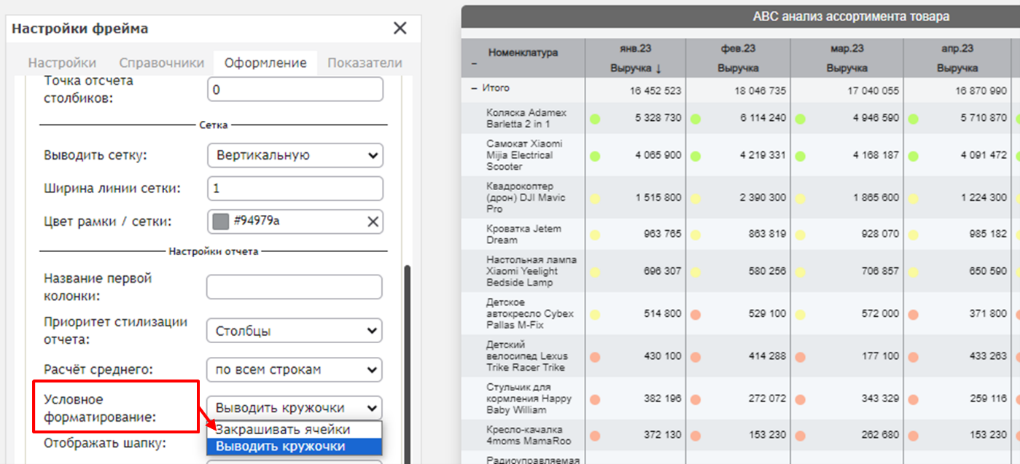1020x464 pixels.
Task: Go to the Показатели tab
Action: pos(365,63)
